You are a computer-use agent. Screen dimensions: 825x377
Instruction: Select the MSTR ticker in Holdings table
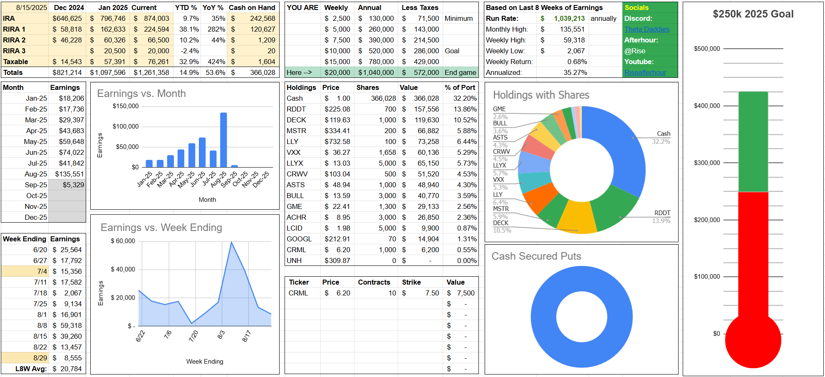(296, 131)
